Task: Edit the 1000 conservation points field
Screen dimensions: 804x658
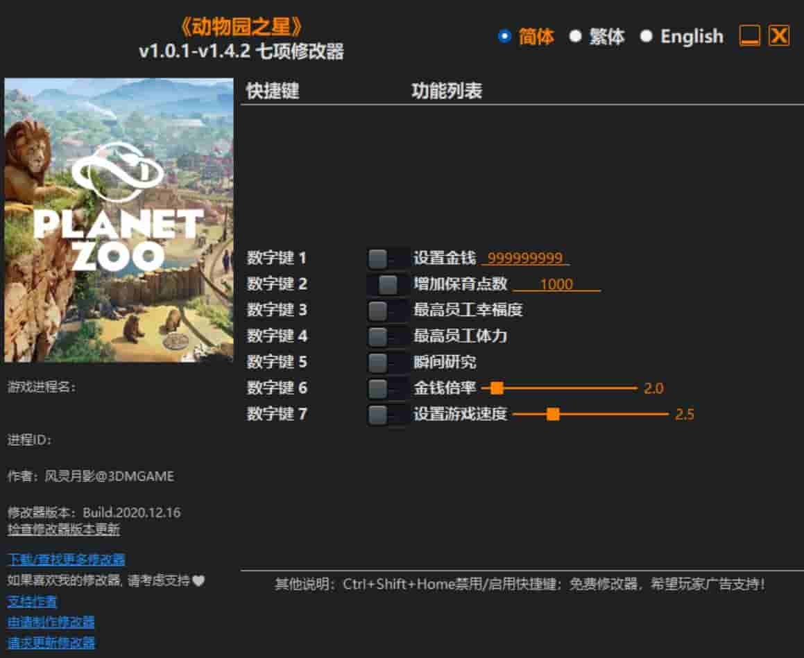Action: pyautogui.click(x=558, y=284)
